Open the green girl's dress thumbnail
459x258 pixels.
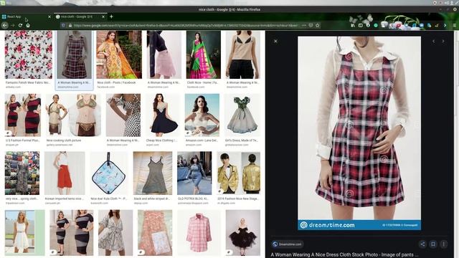(242, 115)
